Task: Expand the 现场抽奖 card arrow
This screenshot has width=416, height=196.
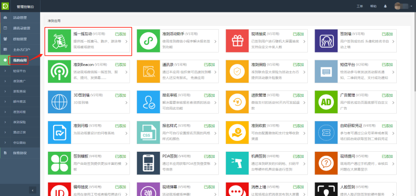Action: point(304,42)
